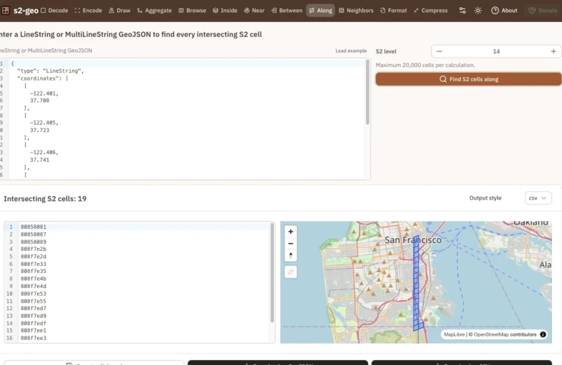This screenshot has width=562, height=365.
Task: Select result cell 808f7ed7
Action: [x=34, y=309]
